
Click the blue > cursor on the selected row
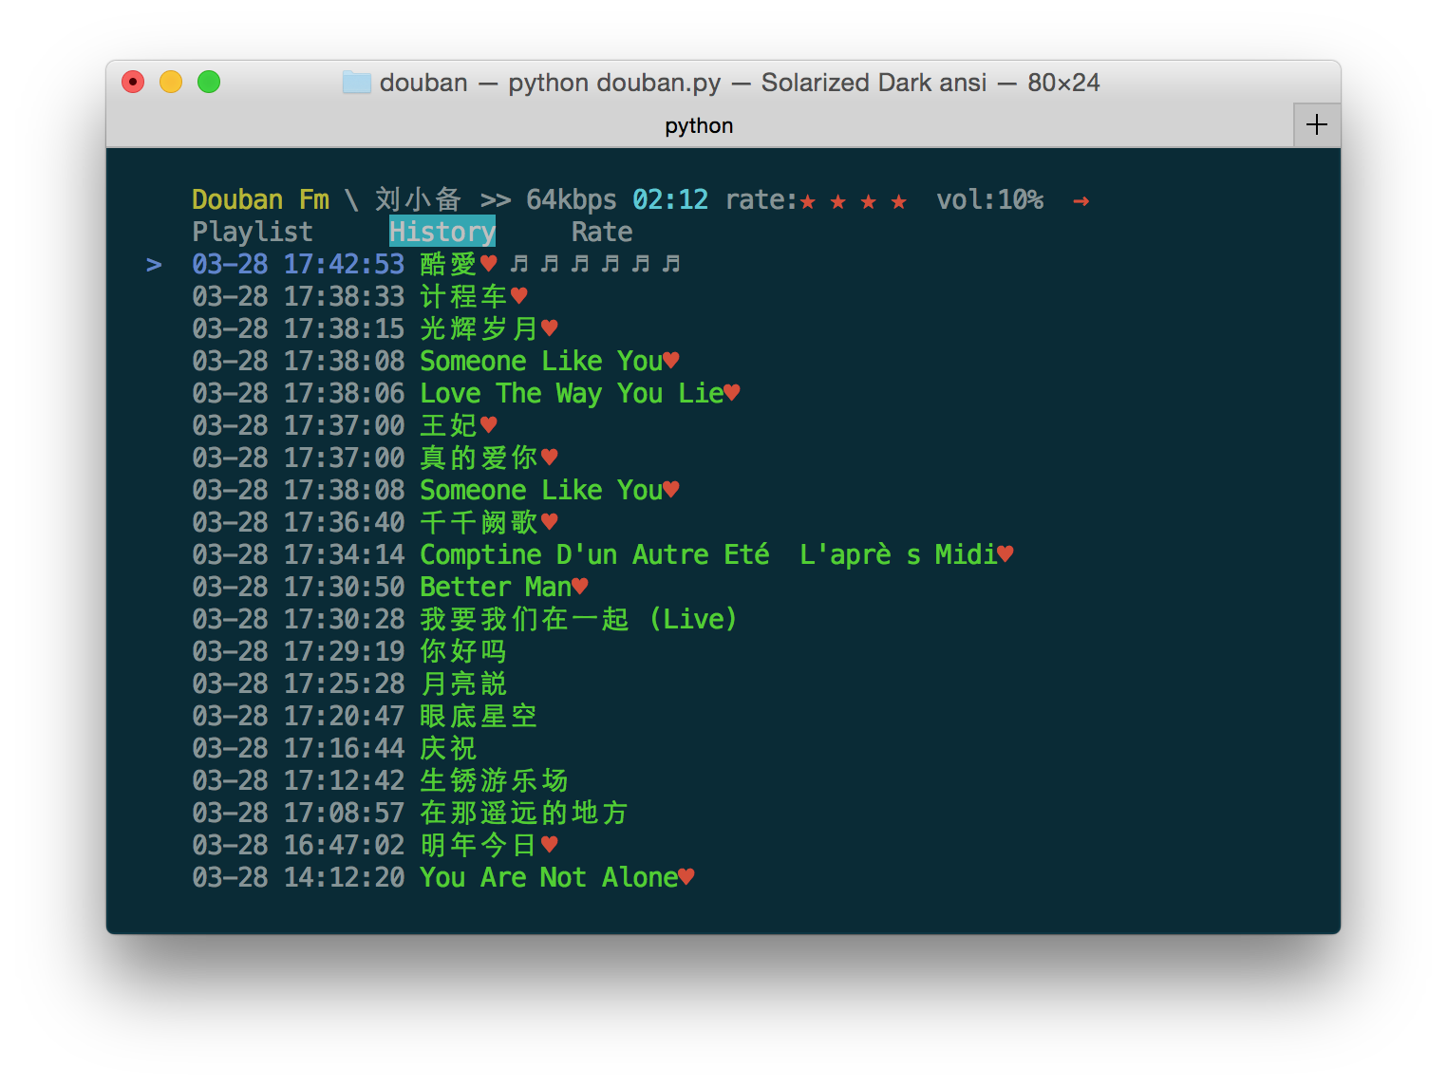pos(154,265)
